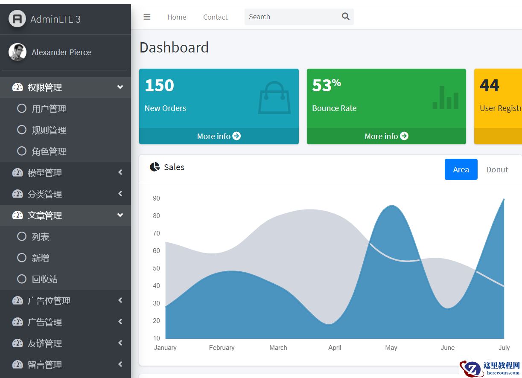Click the dashboard icon beside 广告管理
This screenshot has width=522, height=378.
[17, 322]
